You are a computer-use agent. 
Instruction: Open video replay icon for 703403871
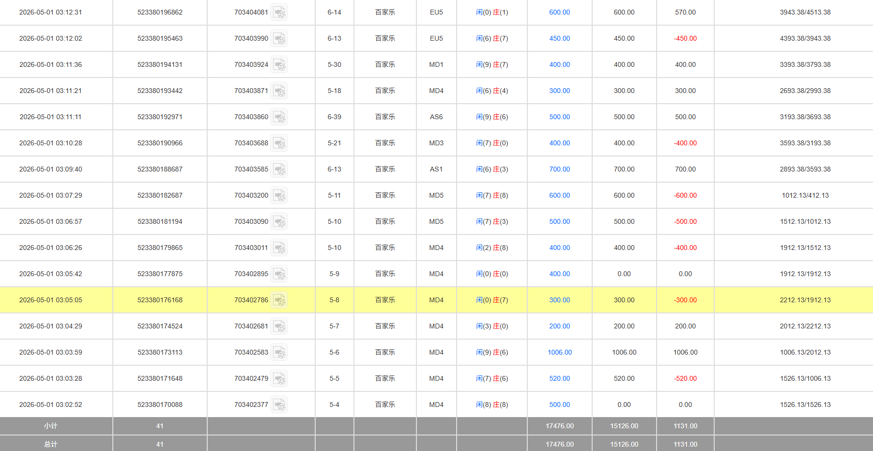click(279, 91)
